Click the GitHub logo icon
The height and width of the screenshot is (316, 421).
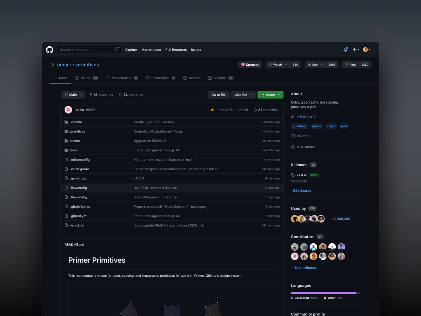click(49, 50)
